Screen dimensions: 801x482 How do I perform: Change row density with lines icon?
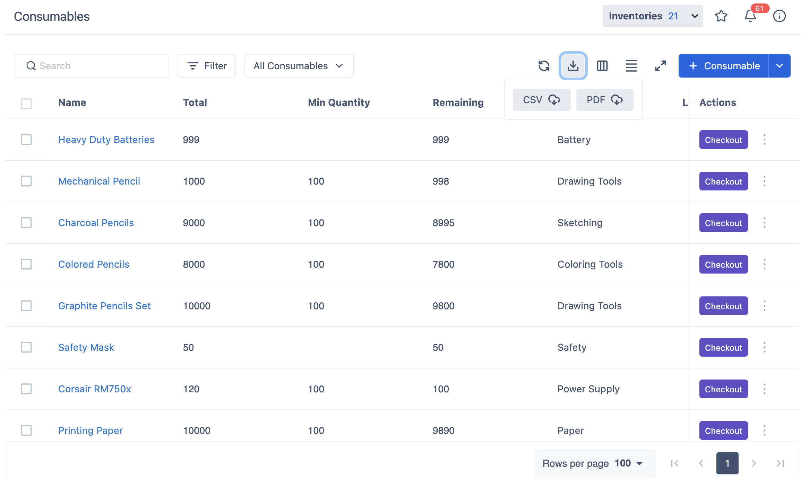pos(631,66)
